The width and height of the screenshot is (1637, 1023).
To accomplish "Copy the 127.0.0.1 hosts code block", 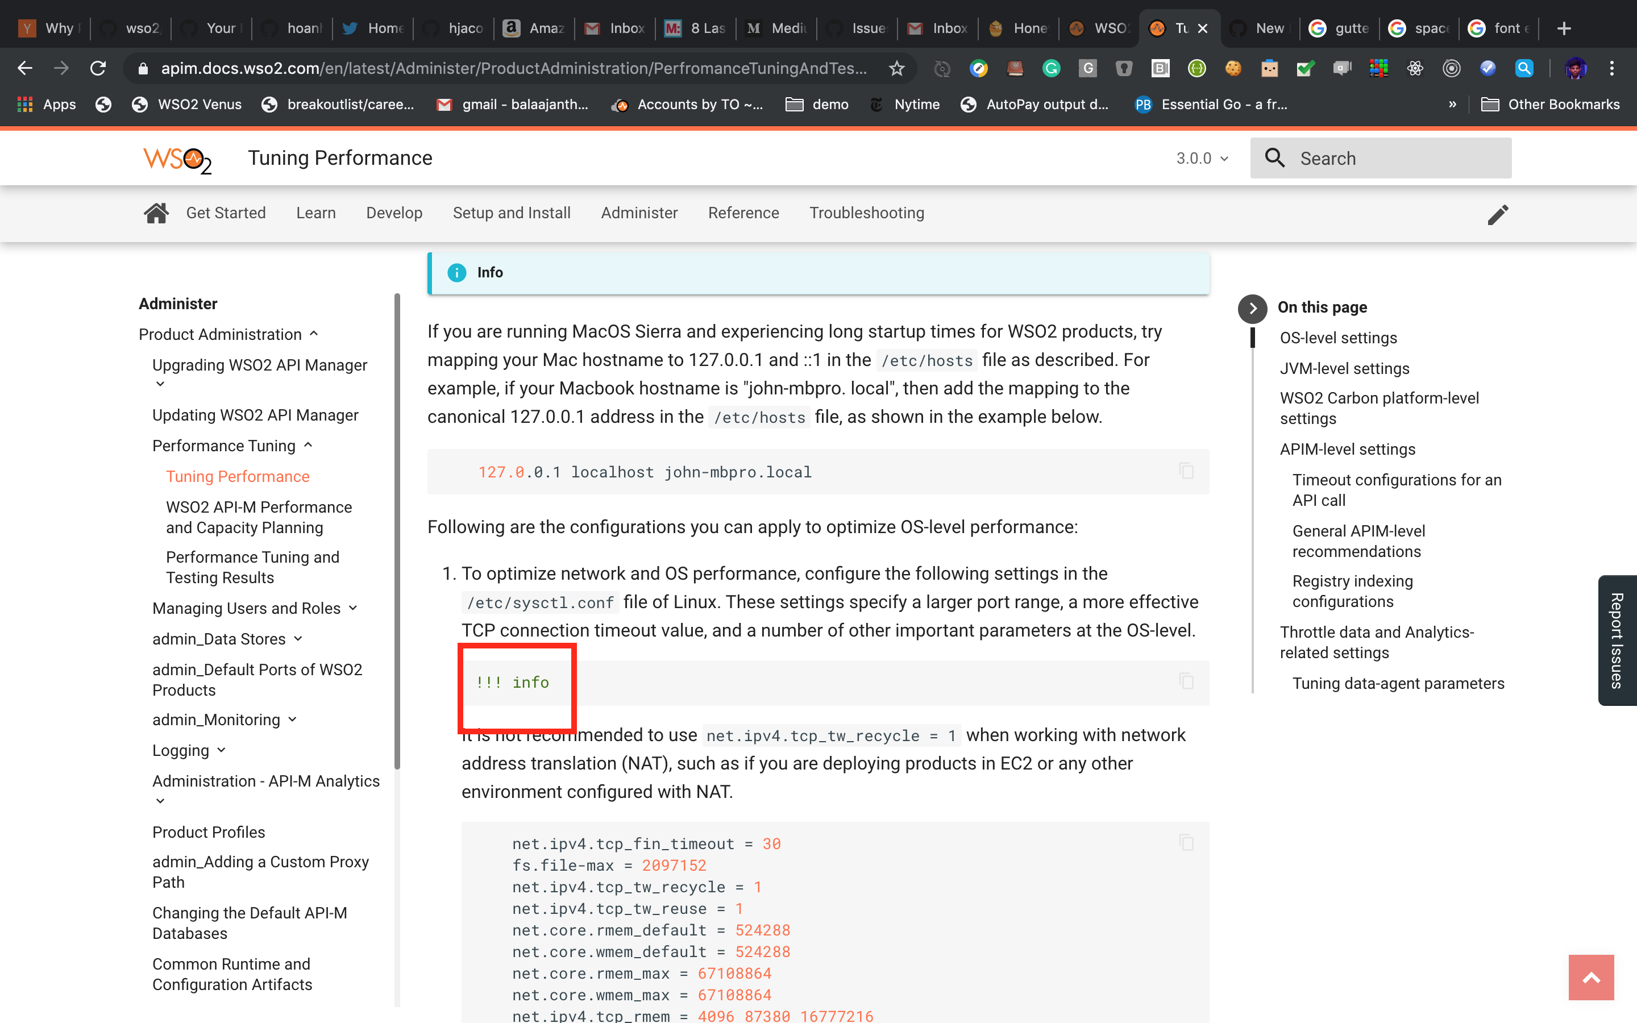I will [x=1186, y=471].
